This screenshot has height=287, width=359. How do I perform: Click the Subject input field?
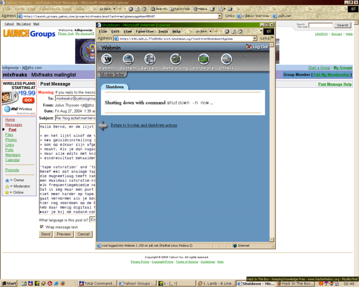pos(75,118)
